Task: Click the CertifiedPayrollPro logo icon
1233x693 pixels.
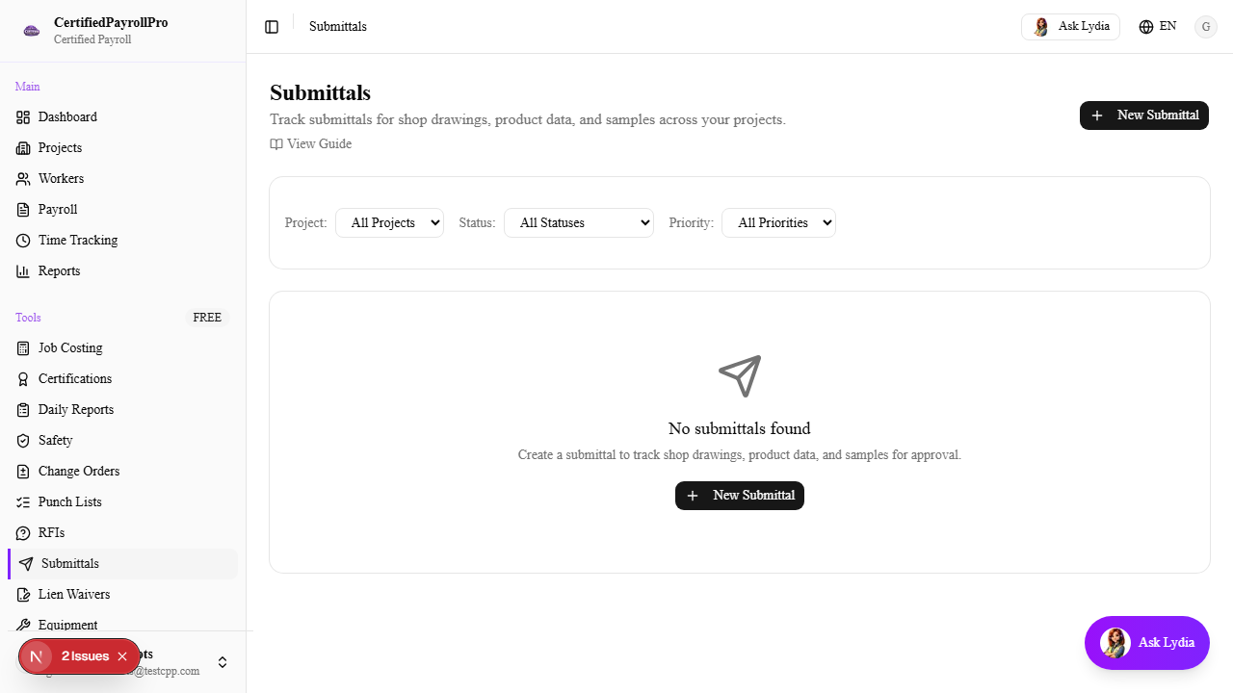Action: click(x=31, y=31)
